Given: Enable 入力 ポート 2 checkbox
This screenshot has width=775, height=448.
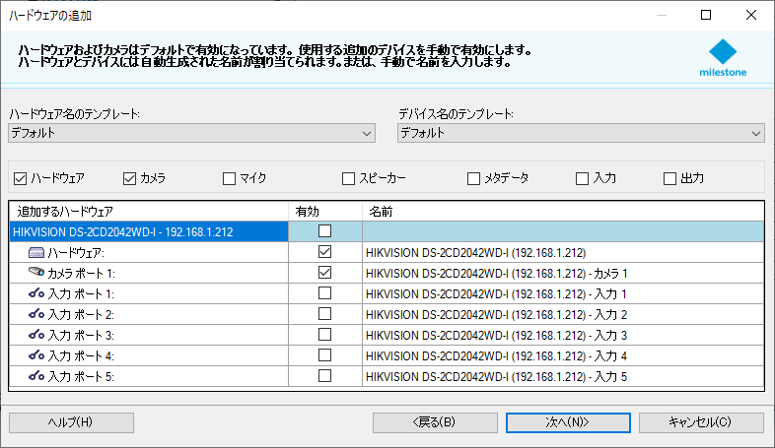Looking at the screenshot, I should pyautogui.click(x=324, y=314).
